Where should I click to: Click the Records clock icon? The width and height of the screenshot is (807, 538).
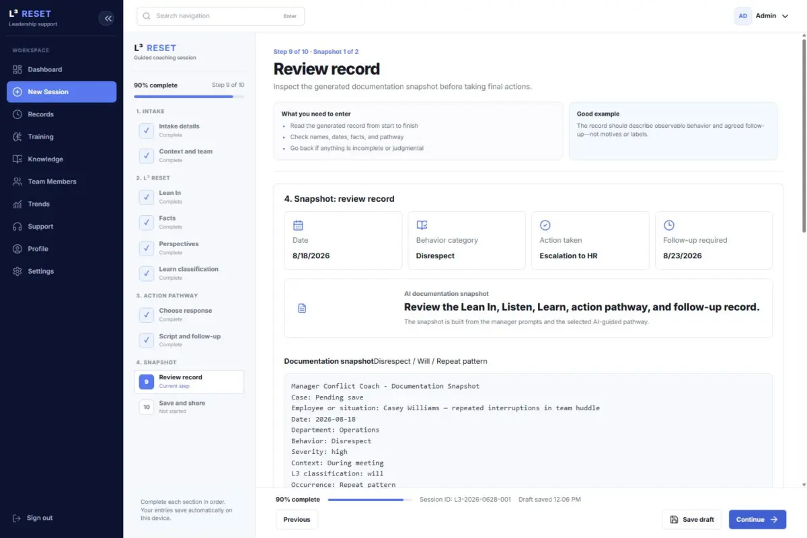point(17,114)
